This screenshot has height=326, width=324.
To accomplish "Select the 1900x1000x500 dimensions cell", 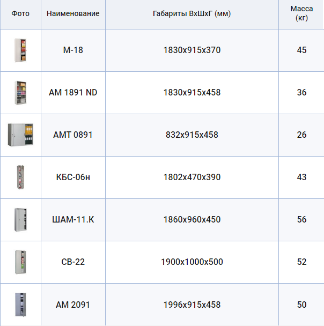I will coord(192,262).
